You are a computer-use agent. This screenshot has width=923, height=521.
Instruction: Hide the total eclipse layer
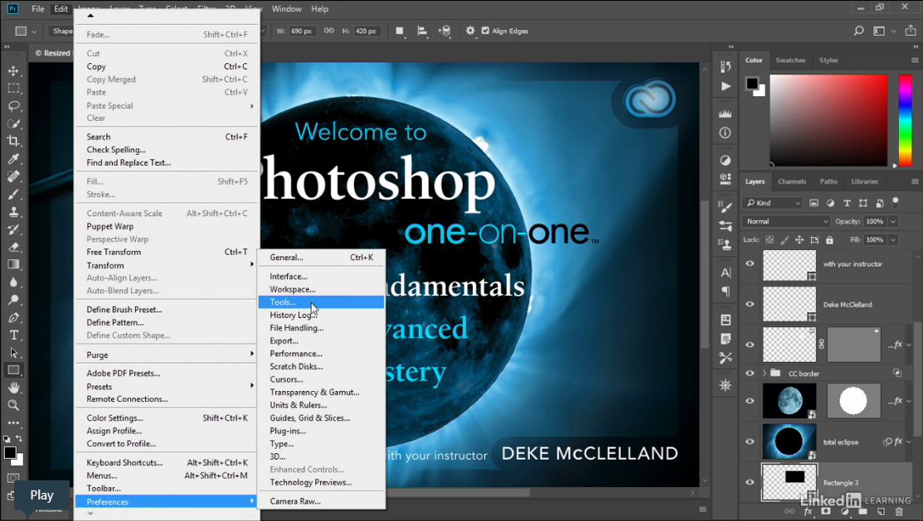pos(750,441)
